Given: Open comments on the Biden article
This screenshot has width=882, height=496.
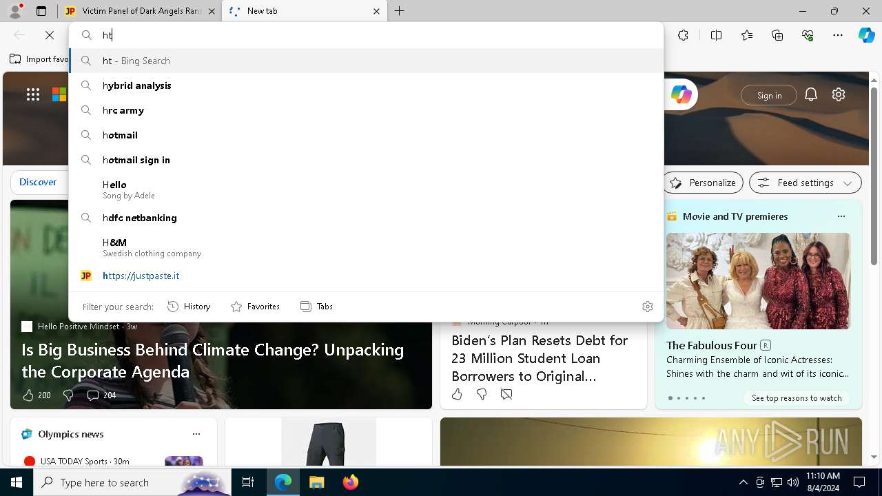Looking at the screenshot, I should pos(506,394).
